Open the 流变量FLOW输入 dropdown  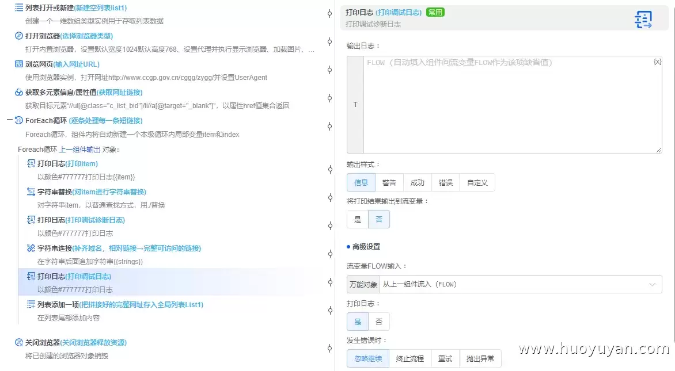(x=521, y=284)
